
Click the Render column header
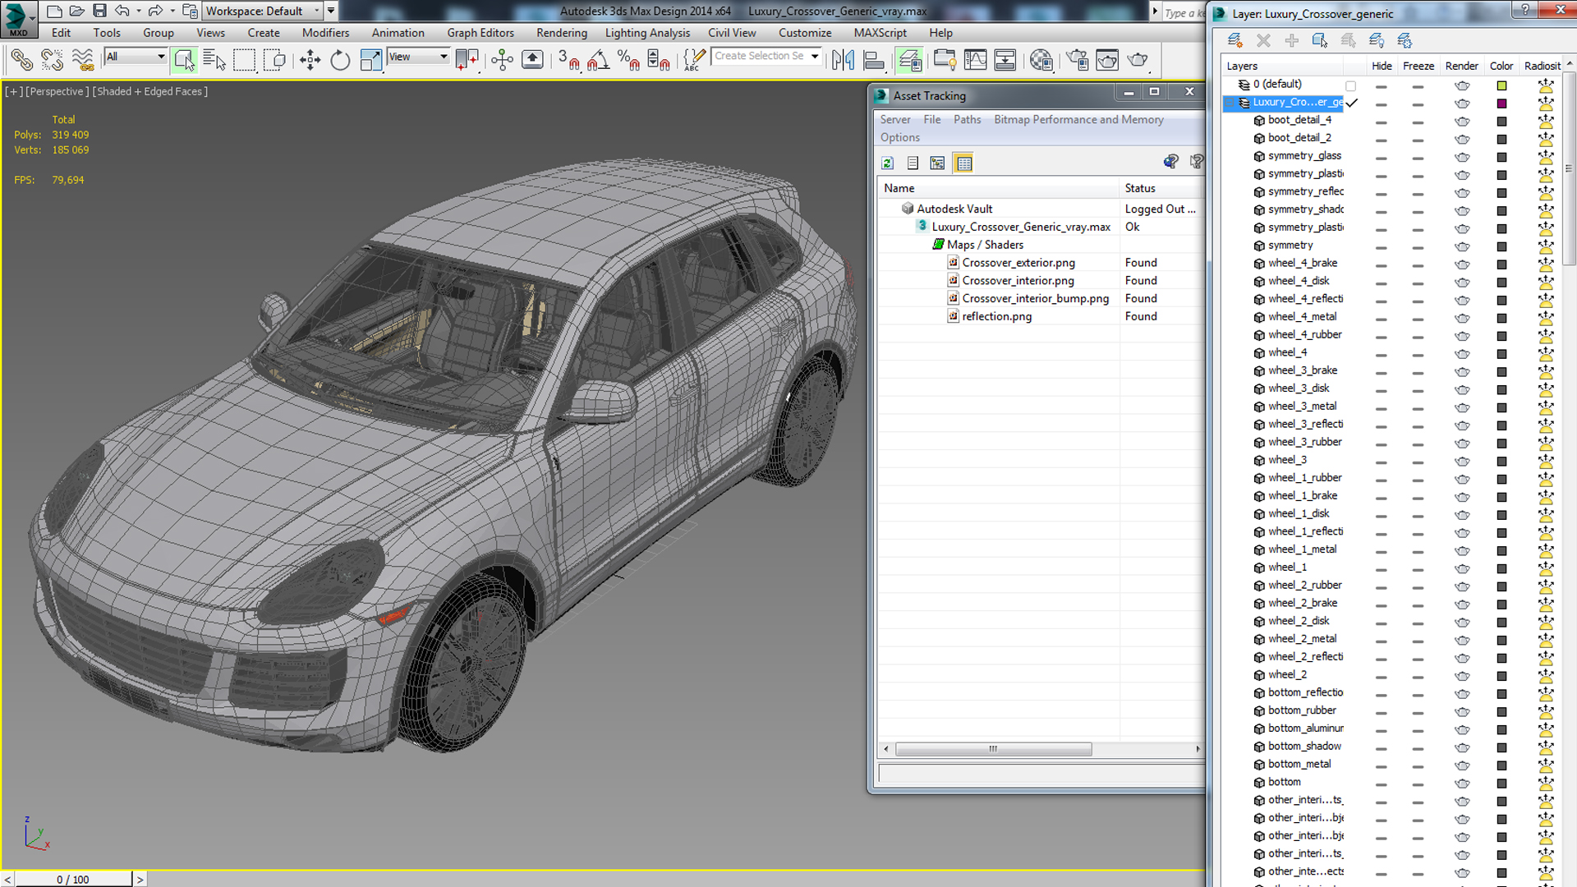[x=1461, y=66]
